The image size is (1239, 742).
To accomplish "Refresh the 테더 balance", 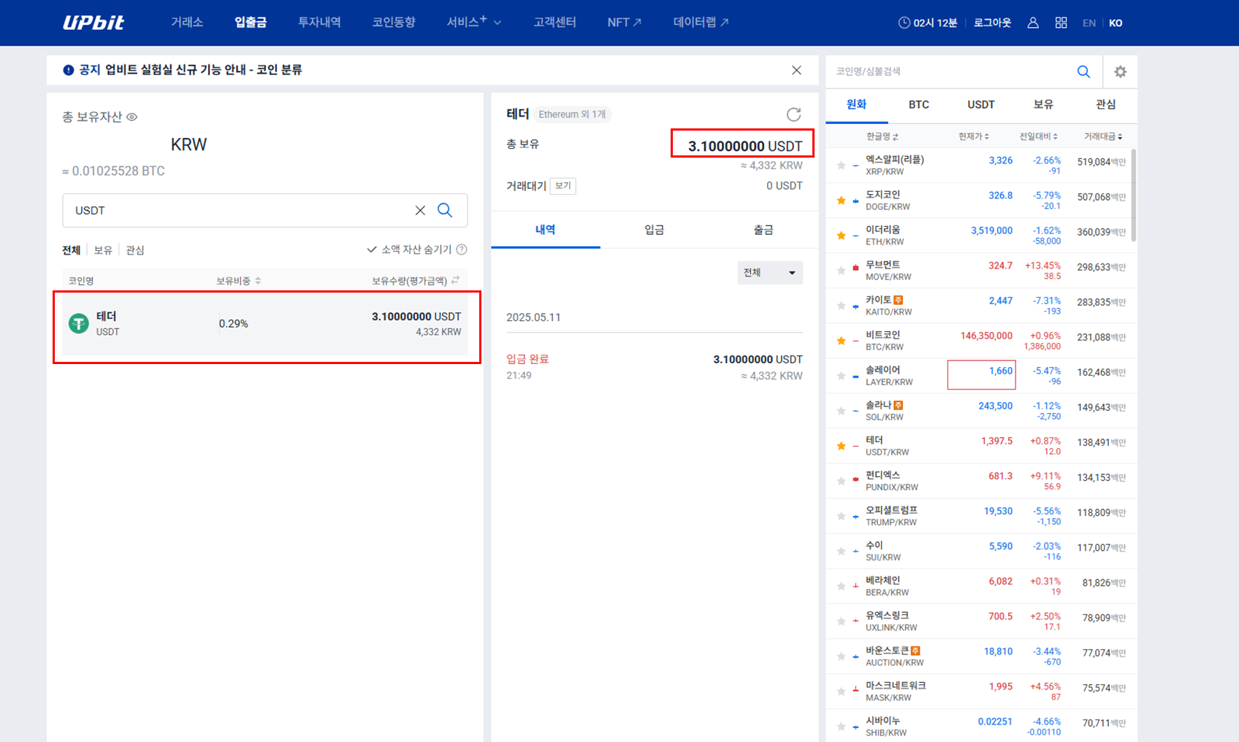I will (x=794, y=115).
